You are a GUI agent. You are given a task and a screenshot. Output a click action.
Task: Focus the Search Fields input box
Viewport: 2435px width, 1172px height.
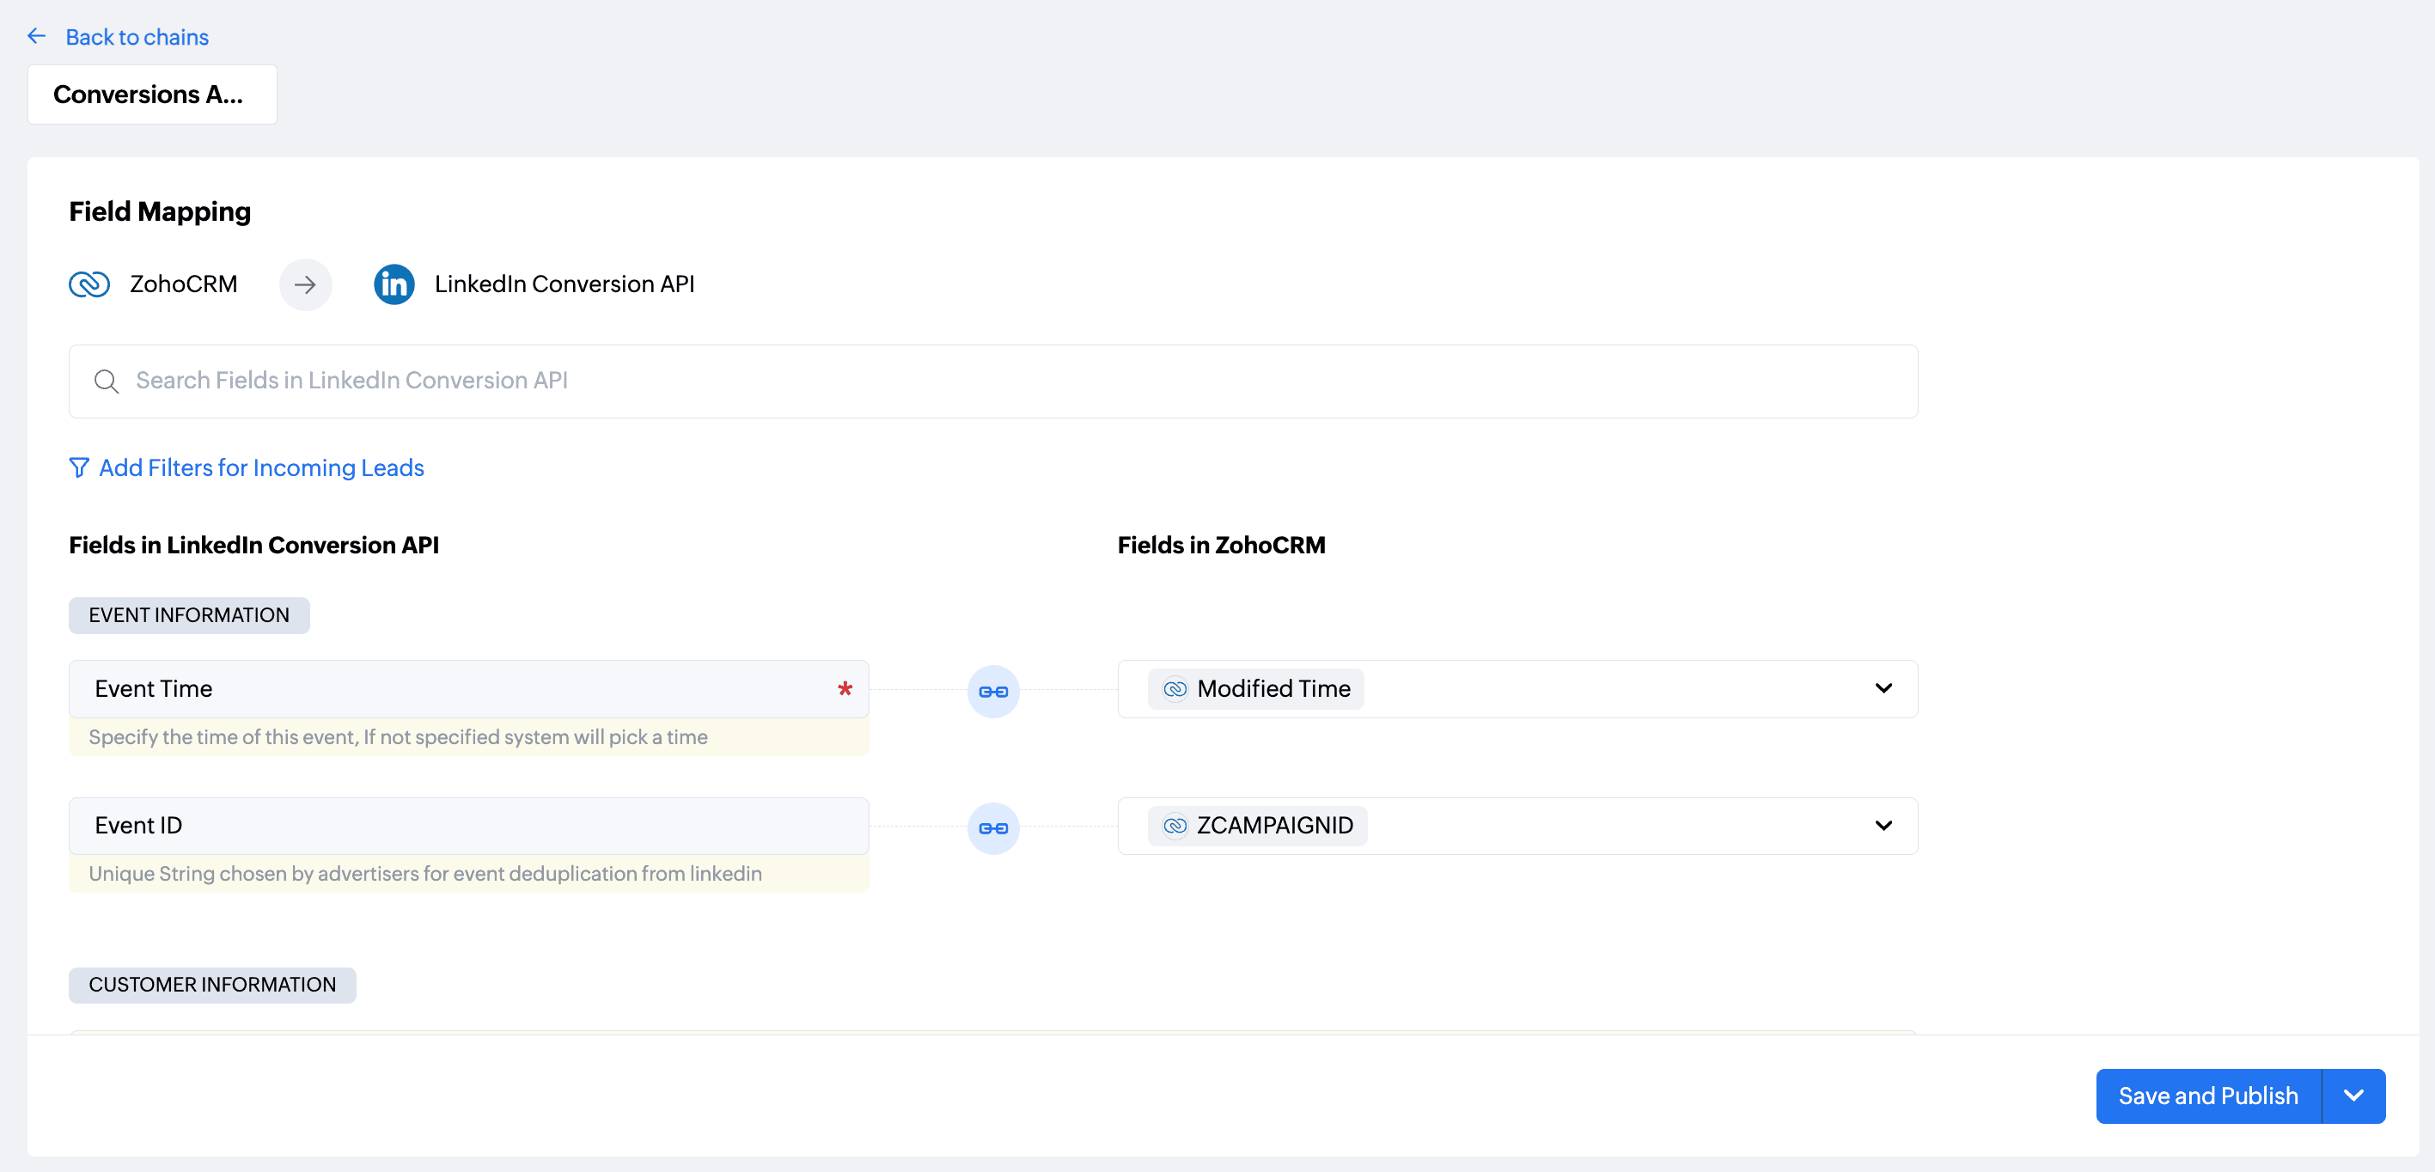pyautogui.click(x=992, y=381)
